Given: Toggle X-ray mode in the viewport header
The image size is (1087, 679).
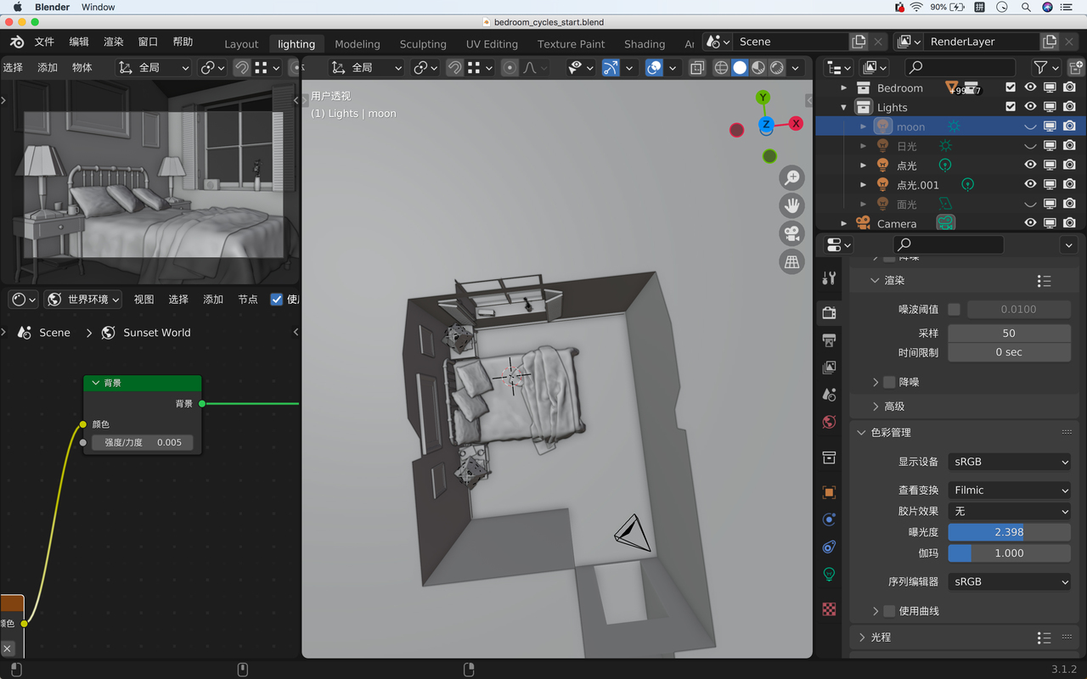Looking at the screenshot, I should click(x=697, y=68).
